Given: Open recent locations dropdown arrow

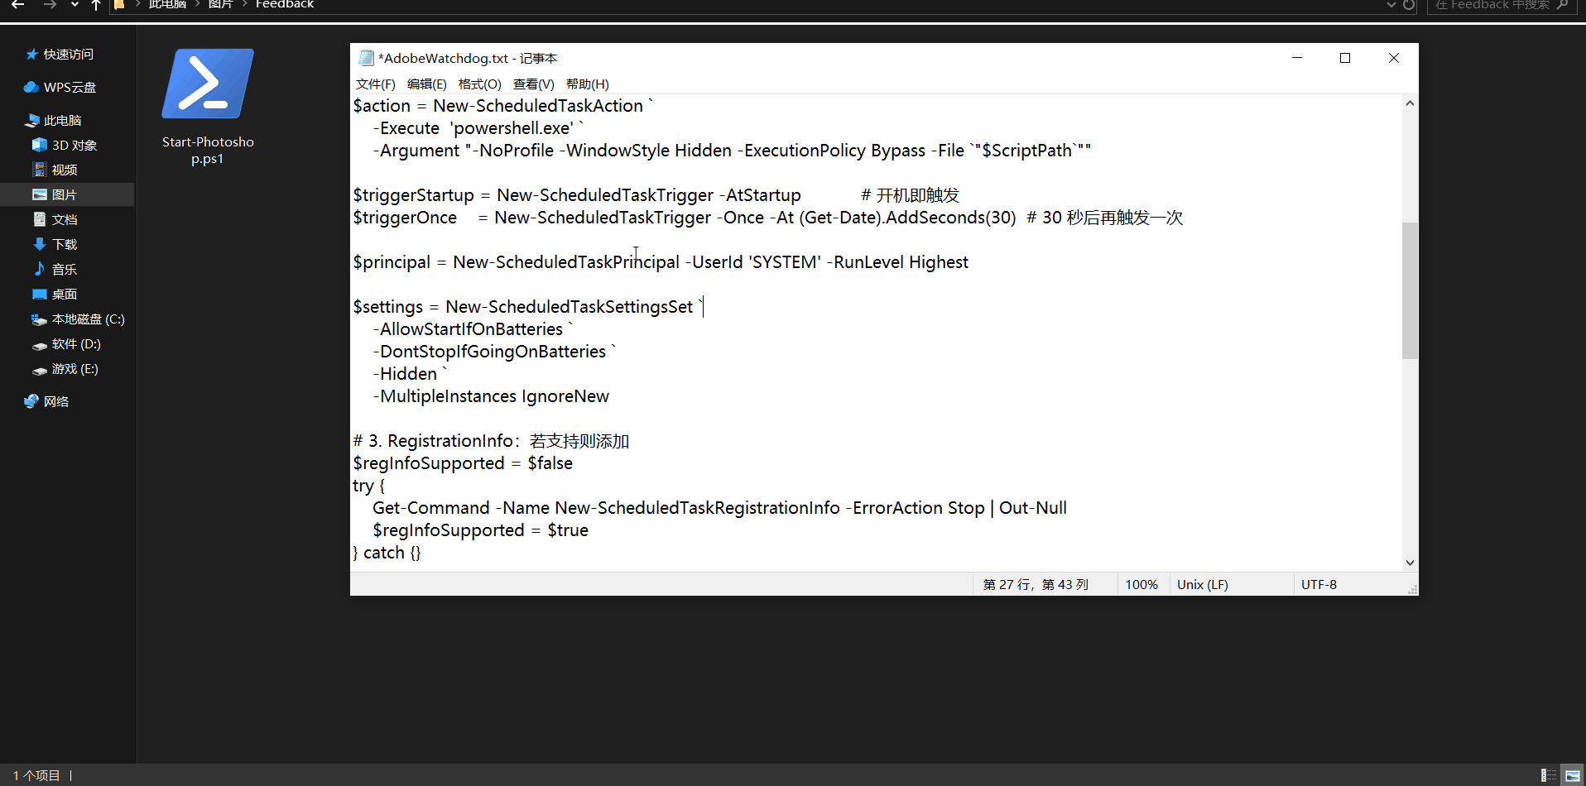Looking at the screenshot, I should click(x=74, y=5).
